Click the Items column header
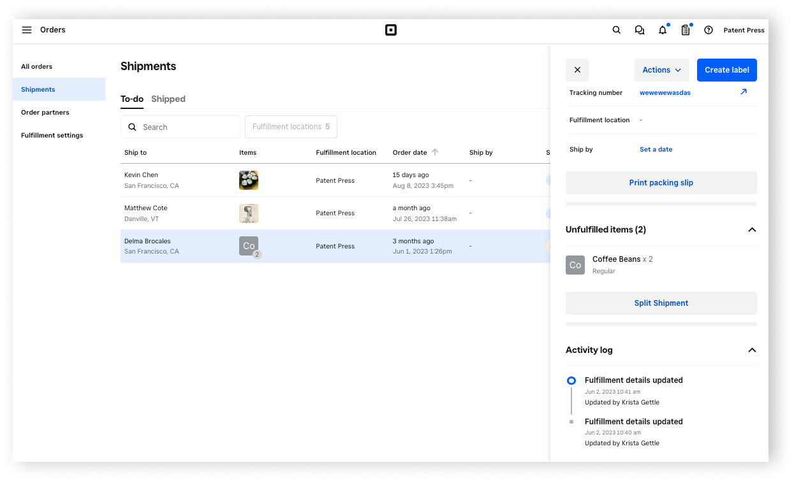This screenshot has width=794, height=481. pos(248,153)
